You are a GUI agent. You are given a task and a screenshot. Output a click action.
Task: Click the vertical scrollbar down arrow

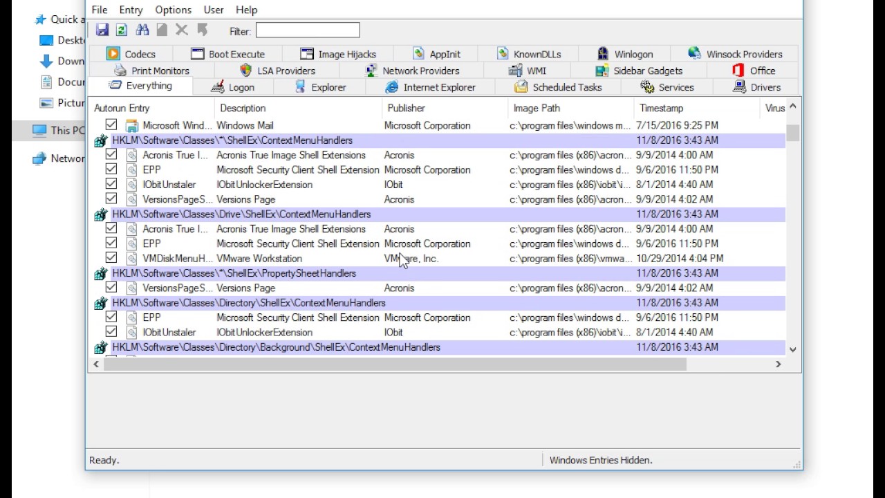pyautogui.click(x=792, y=349)
